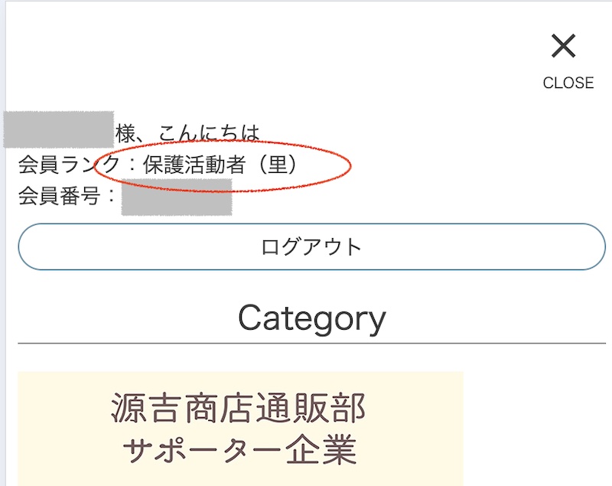Image resolution: width=612 pixels, height=486 pixels.
Task: Click the Category heading
Action: click(311, 318)
